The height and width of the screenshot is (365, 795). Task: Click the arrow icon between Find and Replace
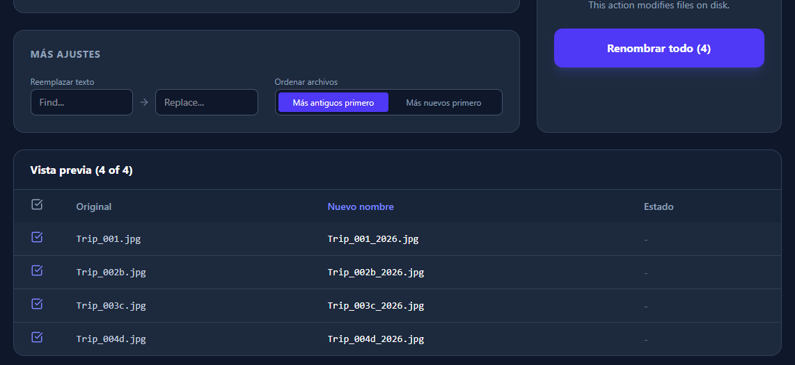click(x=144, y=102)
